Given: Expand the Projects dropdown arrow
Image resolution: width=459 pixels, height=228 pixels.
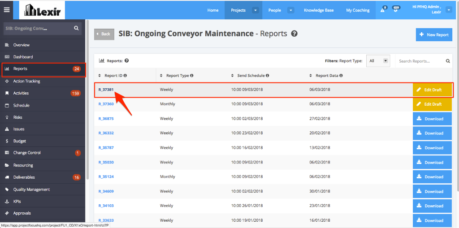Looking at the screenshot, I should click(x=255, y=10).
